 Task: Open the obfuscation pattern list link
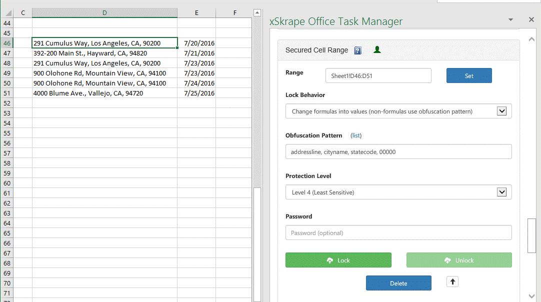pos(356,135)
